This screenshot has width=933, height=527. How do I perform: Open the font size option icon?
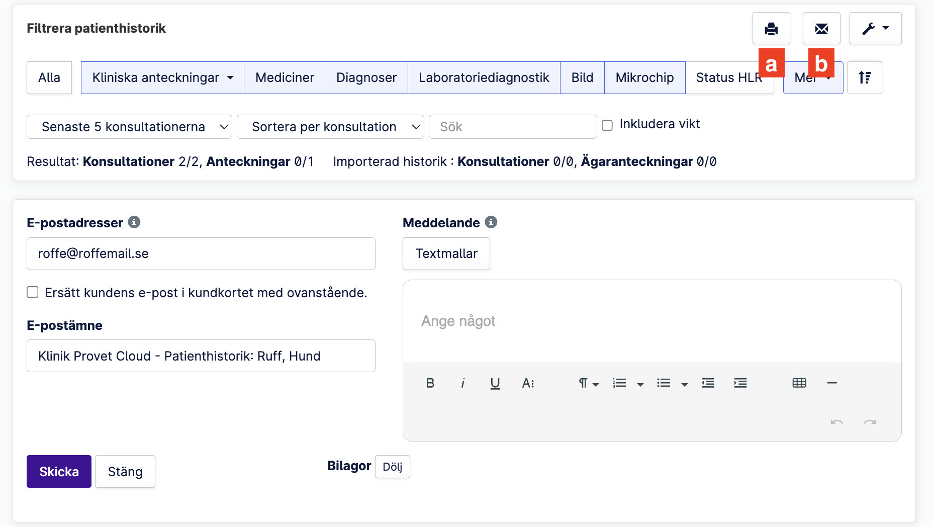528,383
